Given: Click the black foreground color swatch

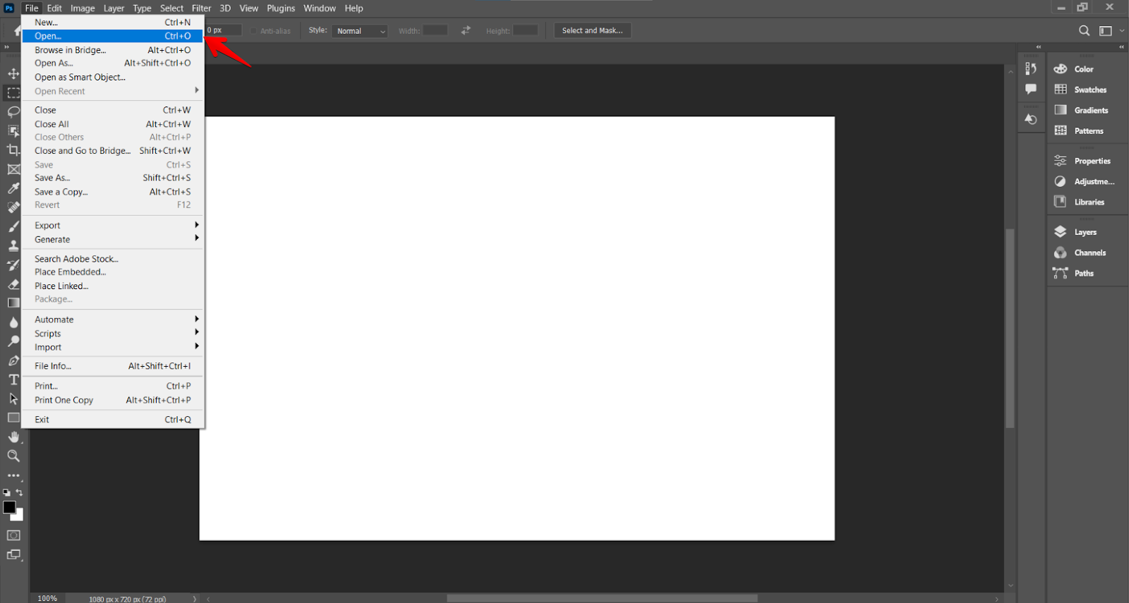Looking at the screenshot, I should pos(8,506).
